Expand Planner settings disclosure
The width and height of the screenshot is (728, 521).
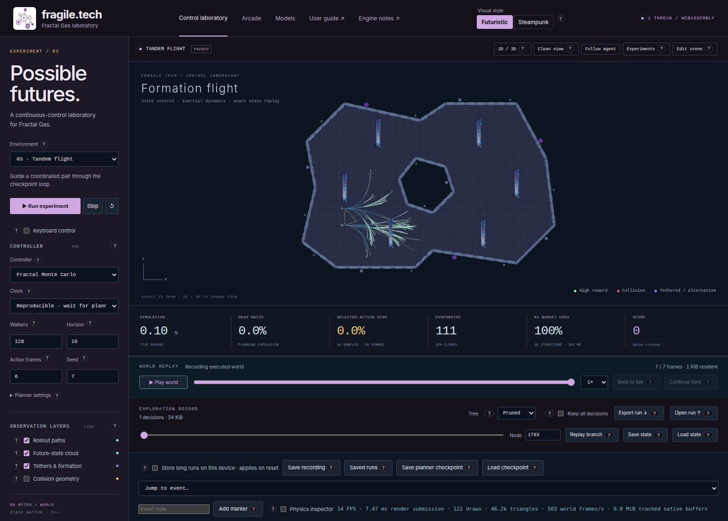(x=30, y=395)
